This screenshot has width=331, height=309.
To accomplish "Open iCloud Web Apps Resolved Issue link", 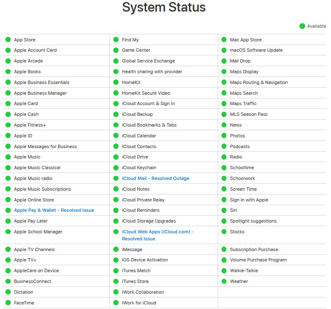I will click(x=157, y=235).
